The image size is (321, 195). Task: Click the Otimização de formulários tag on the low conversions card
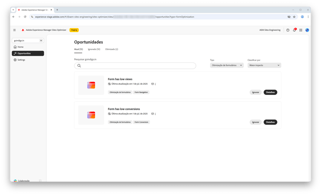point(120,122)
